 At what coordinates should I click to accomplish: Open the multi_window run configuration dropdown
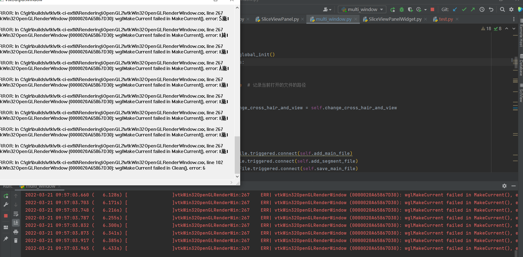click(x=362, y=9)
